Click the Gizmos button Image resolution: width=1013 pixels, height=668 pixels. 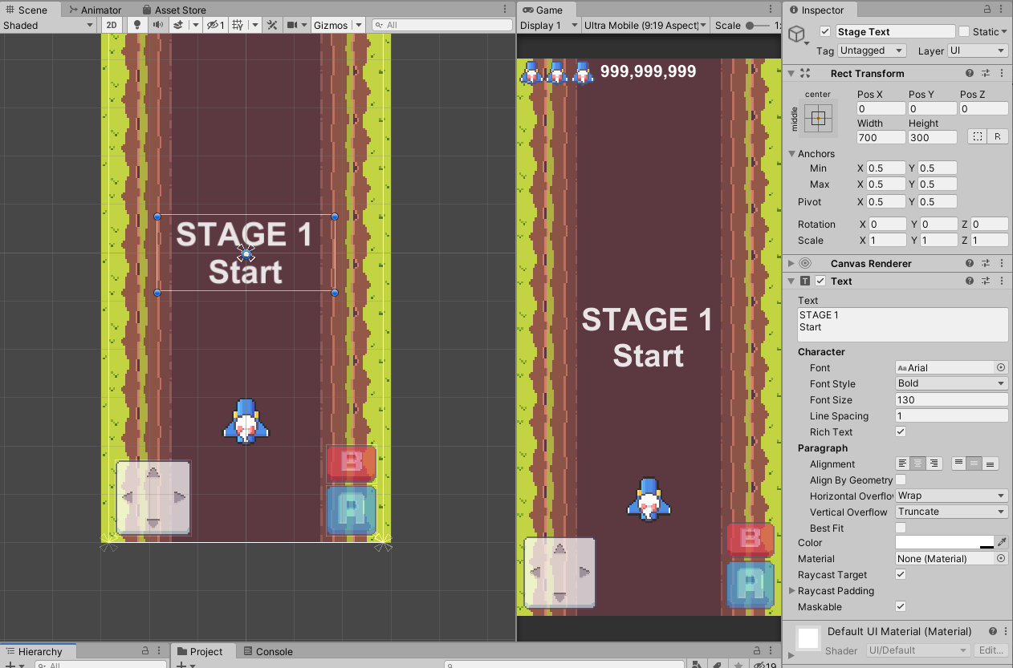(x=331, y=25)
